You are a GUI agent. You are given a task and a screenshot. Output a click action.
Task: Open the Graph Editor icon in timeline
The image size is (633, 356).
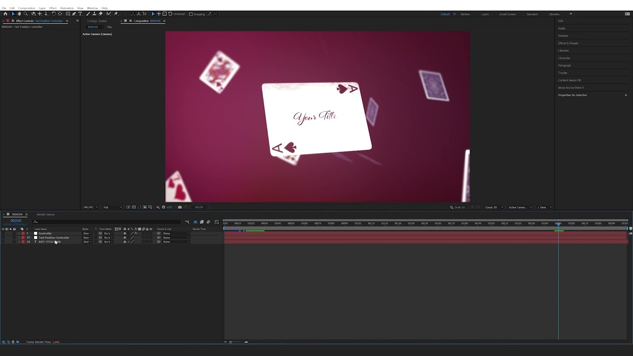point(217,222)
